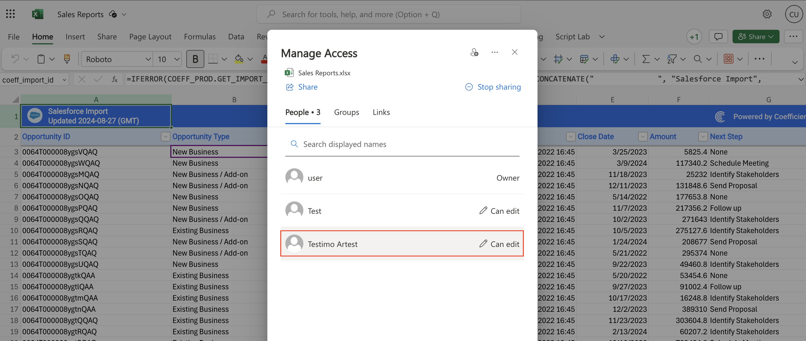This screenshot has width=806, height=341.
Task: Open the file name dropdown chevron
Action: pos(124,14)
